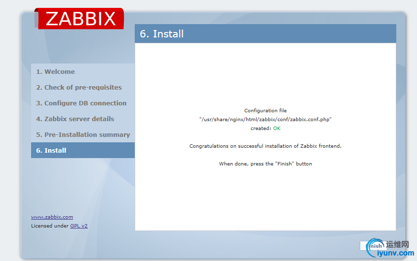The height and width of the screenshot is (261, 417).
Task: Go to 3. Configure DB connection step
Action: (81, 103)
